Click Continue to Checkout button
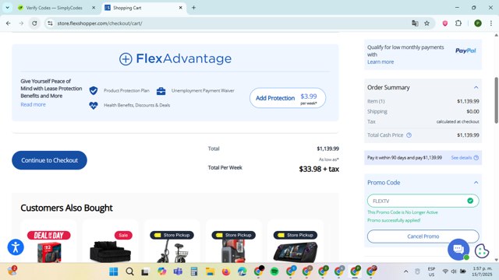The width and height of the screenshot is (499, 280). (49, 160)
